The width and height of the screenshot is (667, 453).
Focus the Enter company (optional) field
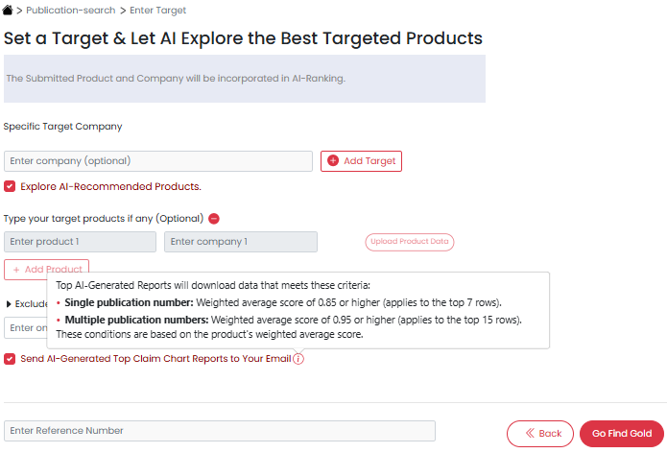(158, 161)
